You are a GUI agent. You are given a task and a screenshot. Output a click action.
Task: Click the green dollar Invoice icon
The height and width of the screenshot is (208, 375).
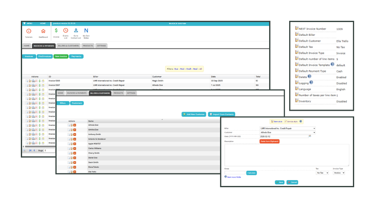(x=56, y=30)
